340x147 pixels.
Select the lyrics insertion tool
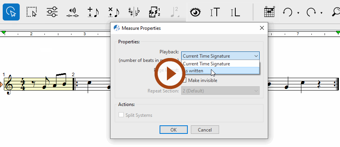(x=236, y=12)
